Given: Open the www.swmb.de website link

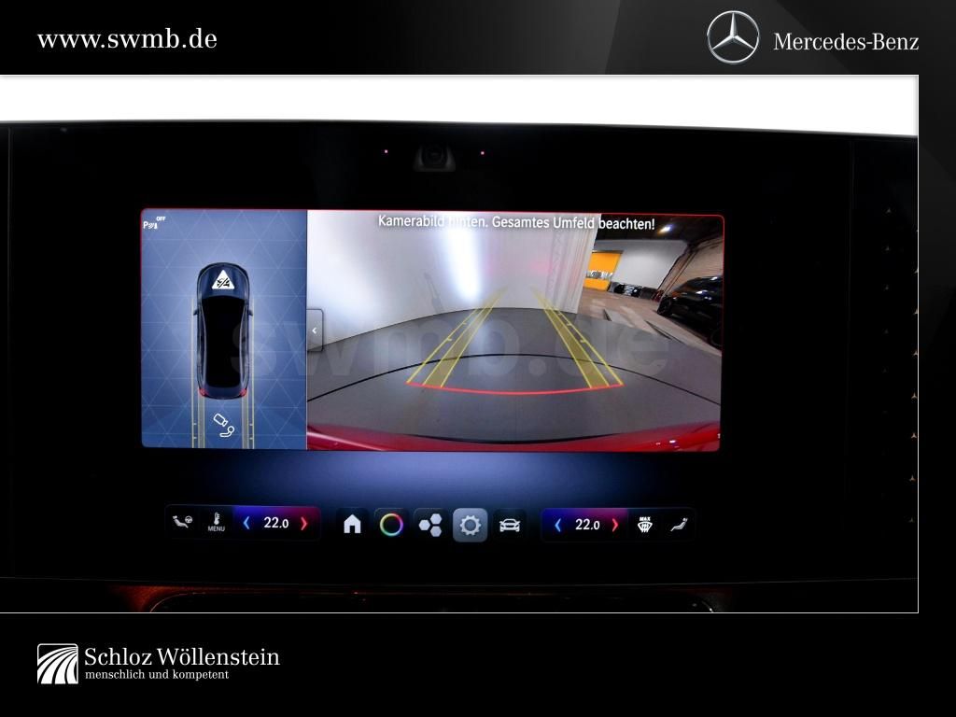Looking at the screenshot, I should click(x=127, y=39).
